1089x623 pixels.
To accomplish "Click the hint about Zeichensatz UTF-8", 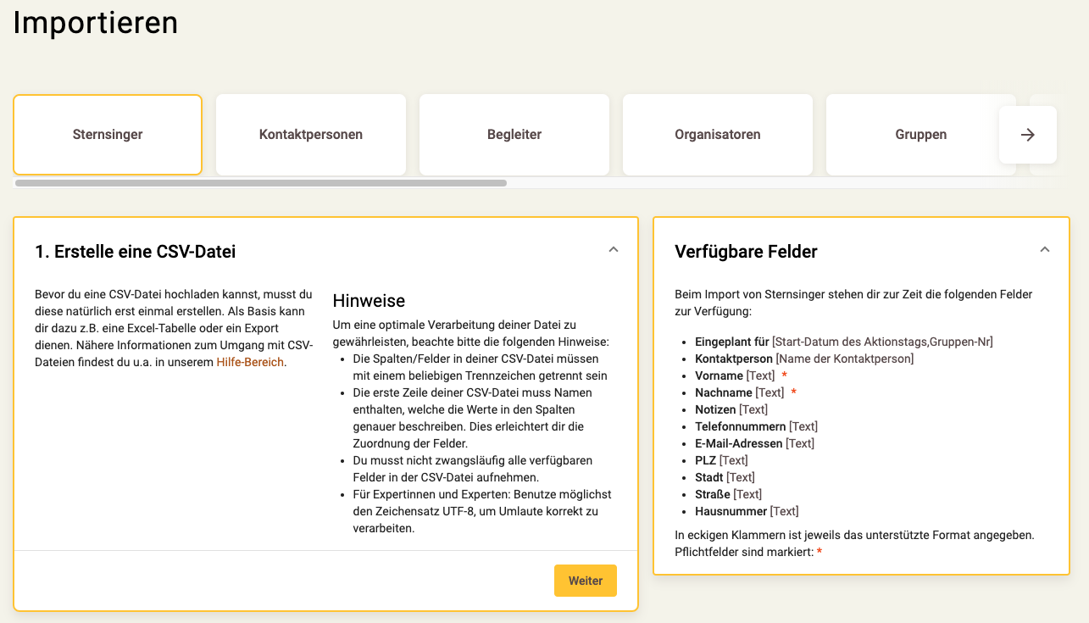I will click(482, 511).
